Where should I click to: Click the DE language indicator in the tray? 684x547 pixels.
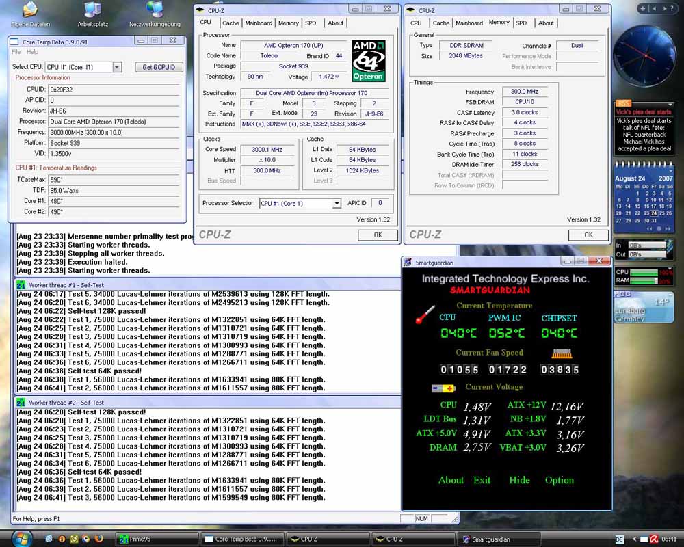coord(620,539)
